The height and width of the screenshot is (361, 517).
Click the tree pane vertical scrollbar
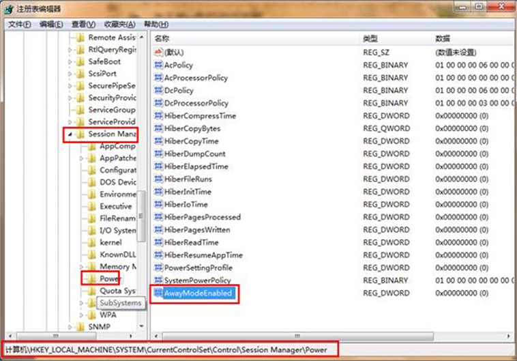[x=141, y=205]
